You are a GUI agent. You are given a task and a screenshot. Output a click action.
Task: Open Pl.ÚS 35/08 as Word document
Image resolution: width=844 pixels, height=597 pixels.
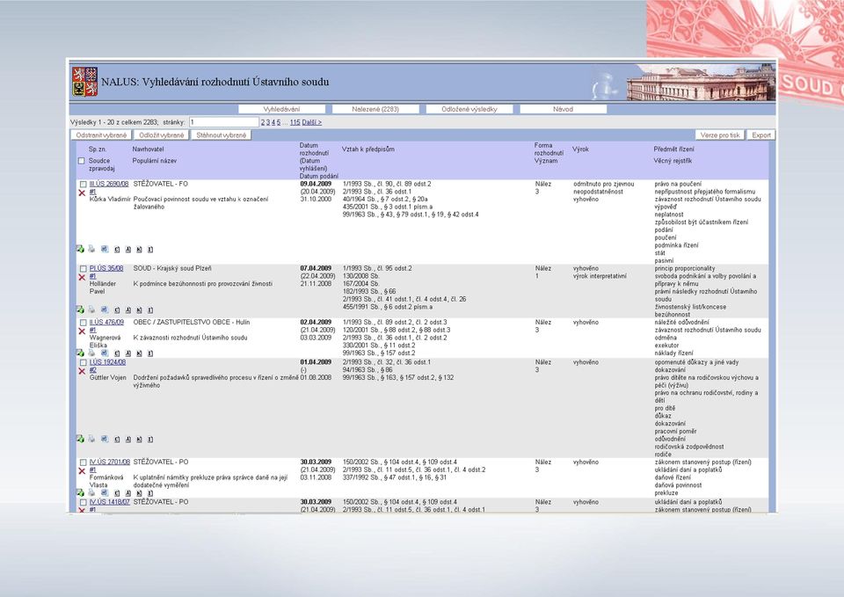tap(105, 309)
